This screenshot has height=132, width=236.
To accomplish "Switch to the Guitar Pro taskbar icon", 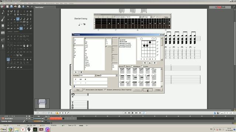I will [x=29, y=129].
